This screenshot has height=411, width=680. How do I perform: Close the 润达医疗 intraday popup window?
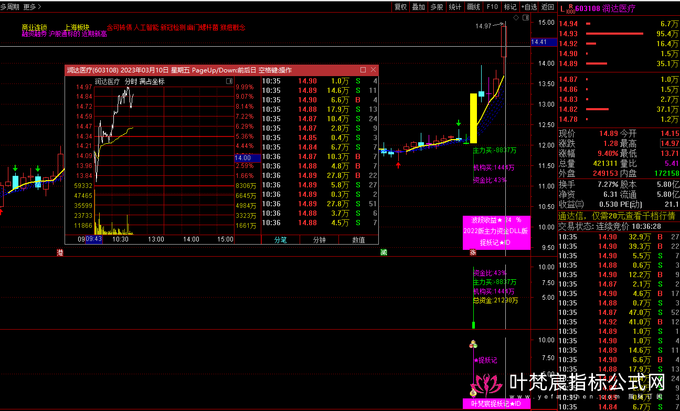tap(373, 70)
